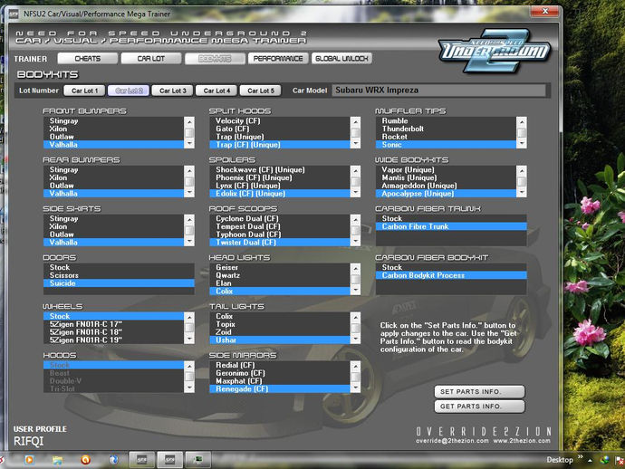Select 5Zigen FN01R-C 19" wheels
625x469 pixels.
(x=113, y=340)
